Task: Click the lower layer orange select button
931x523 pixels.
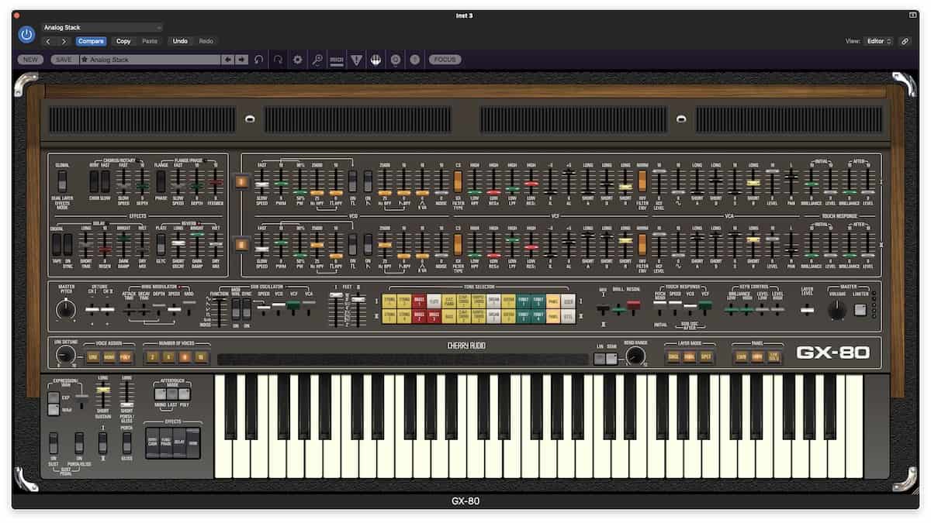Action: click(x=241, y=245)
